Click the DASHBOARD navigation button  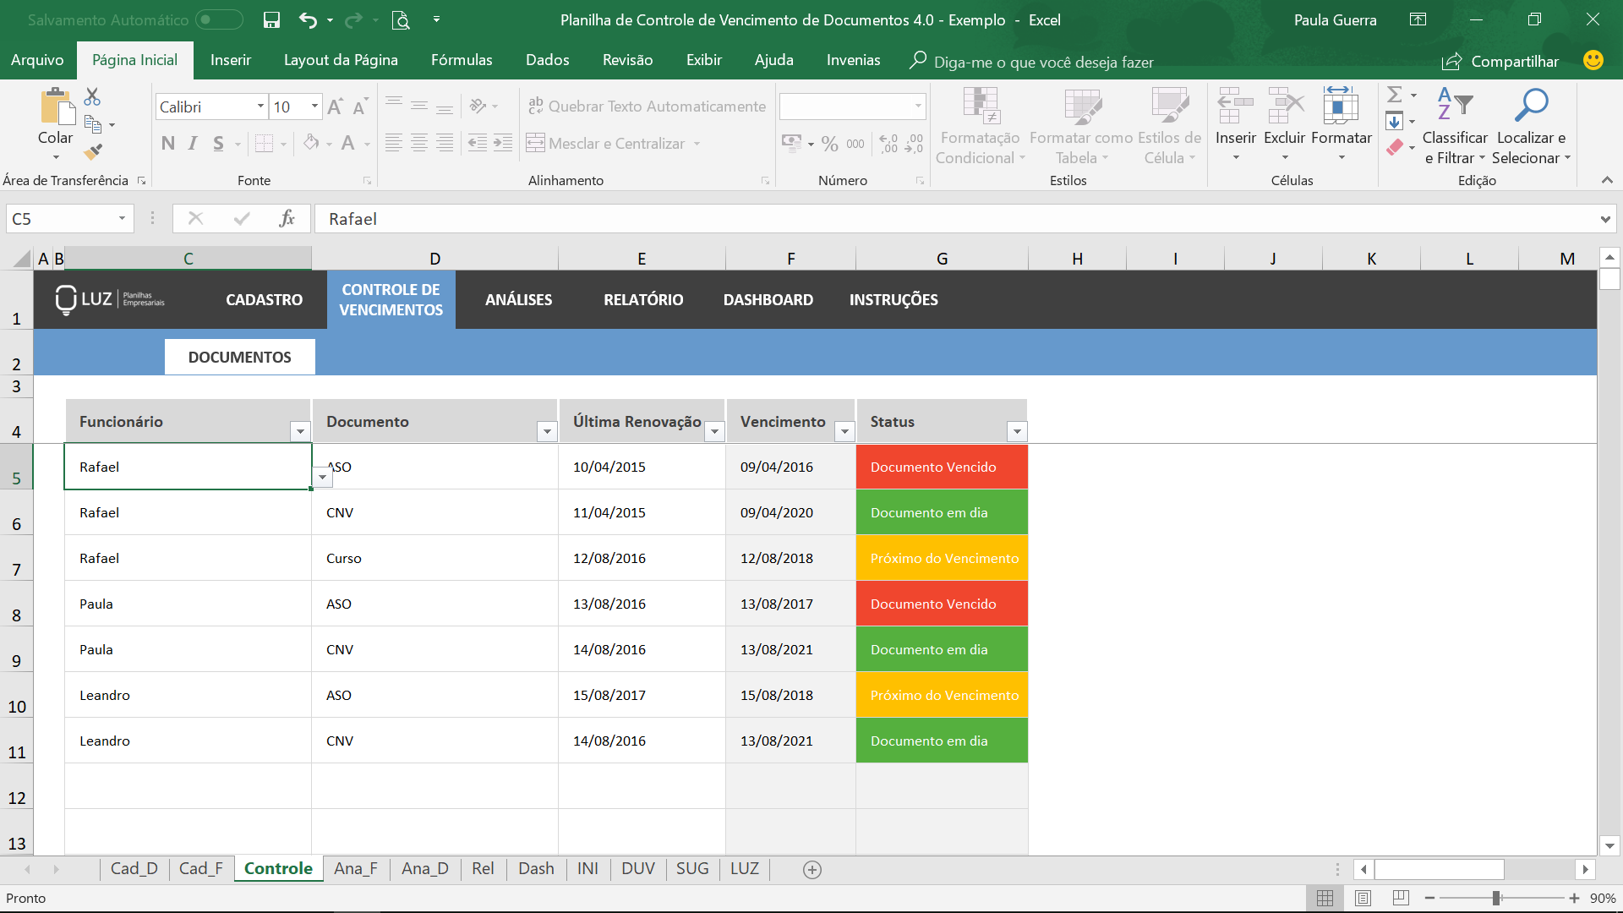[x=768, y=299]
